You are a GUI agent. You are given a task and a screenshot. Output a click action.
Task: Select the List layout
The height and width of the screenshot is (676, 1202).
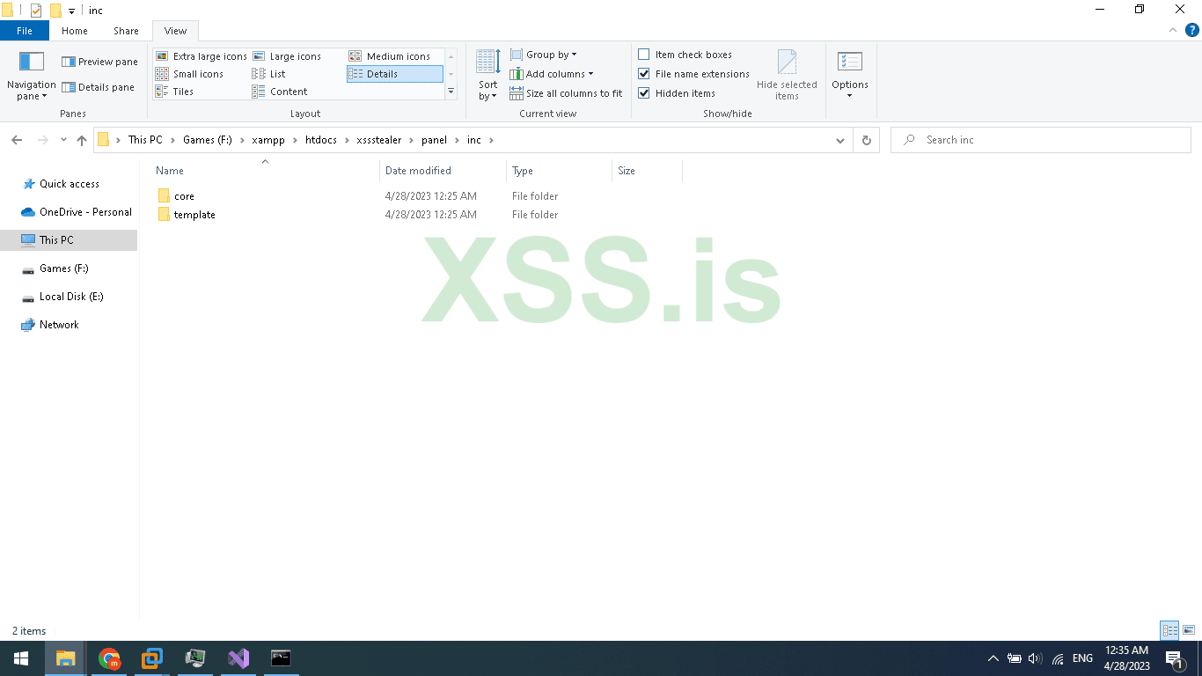pos(269,74)
